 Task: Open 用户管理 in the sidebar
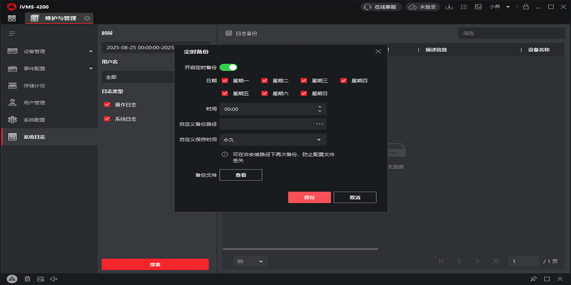tap(49, 103)
